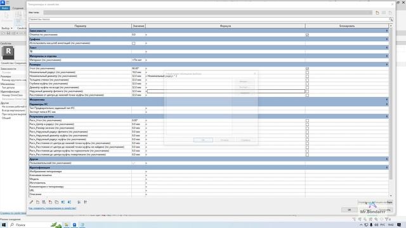Toggle lock checkbox for Номинальный диаметр
The image size is (406, 228).
pos(307,76)
